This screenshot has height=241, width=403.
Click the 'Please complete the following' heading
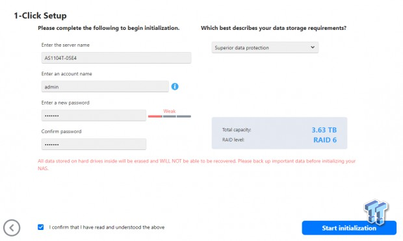point(109,28)
